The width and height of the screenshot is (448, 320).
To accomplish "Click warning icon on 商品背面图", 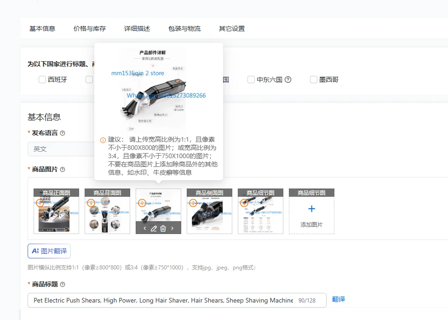I will tap(91, 203).
